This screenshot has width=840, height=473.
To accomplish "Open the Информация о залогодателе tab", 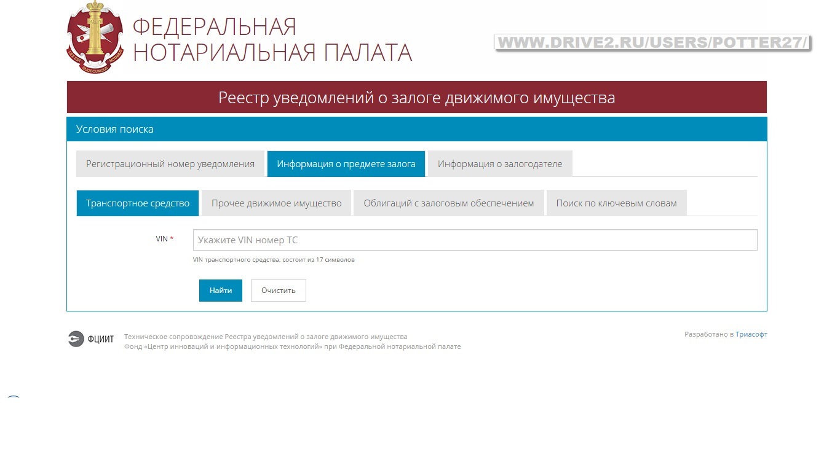I will pyautogui.click(x=499, y=164).
